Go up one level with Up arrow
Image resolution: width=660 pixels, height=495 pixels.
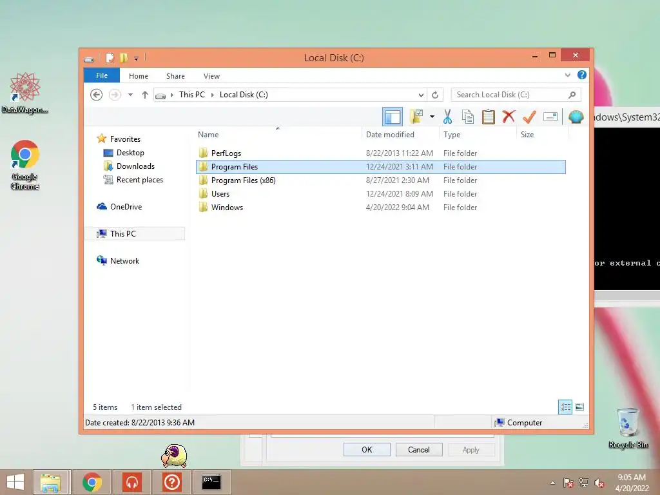point(145,95)
